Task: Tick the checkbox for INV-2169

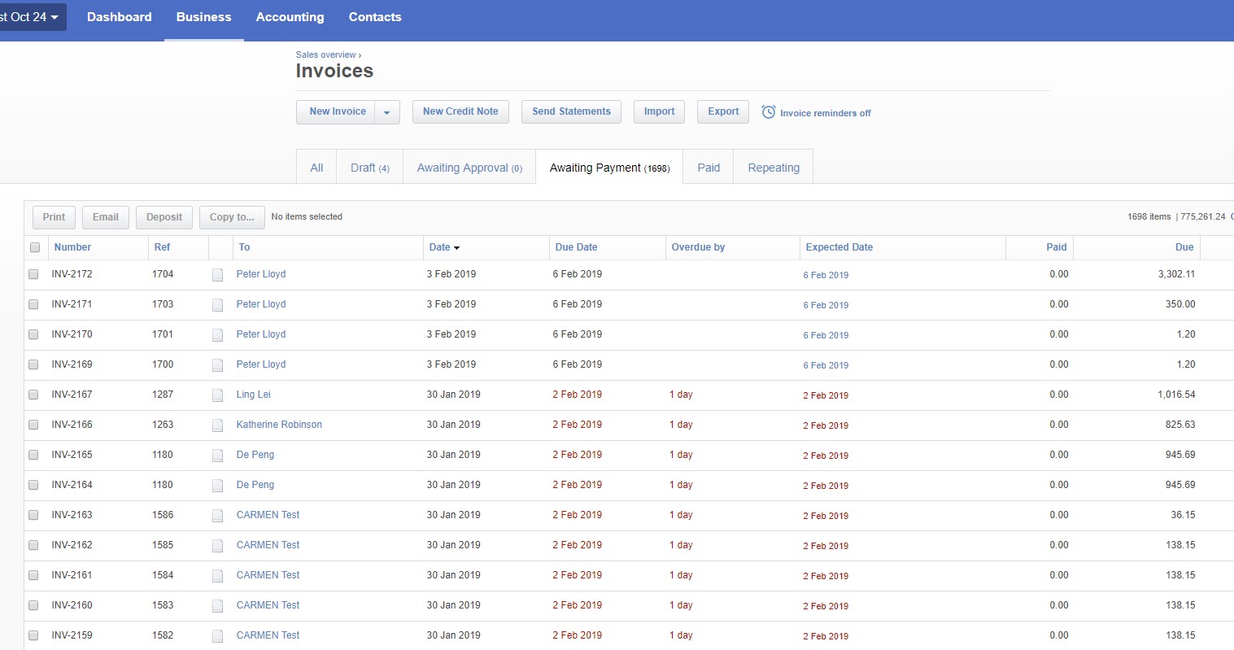Action: pos(33,364)
